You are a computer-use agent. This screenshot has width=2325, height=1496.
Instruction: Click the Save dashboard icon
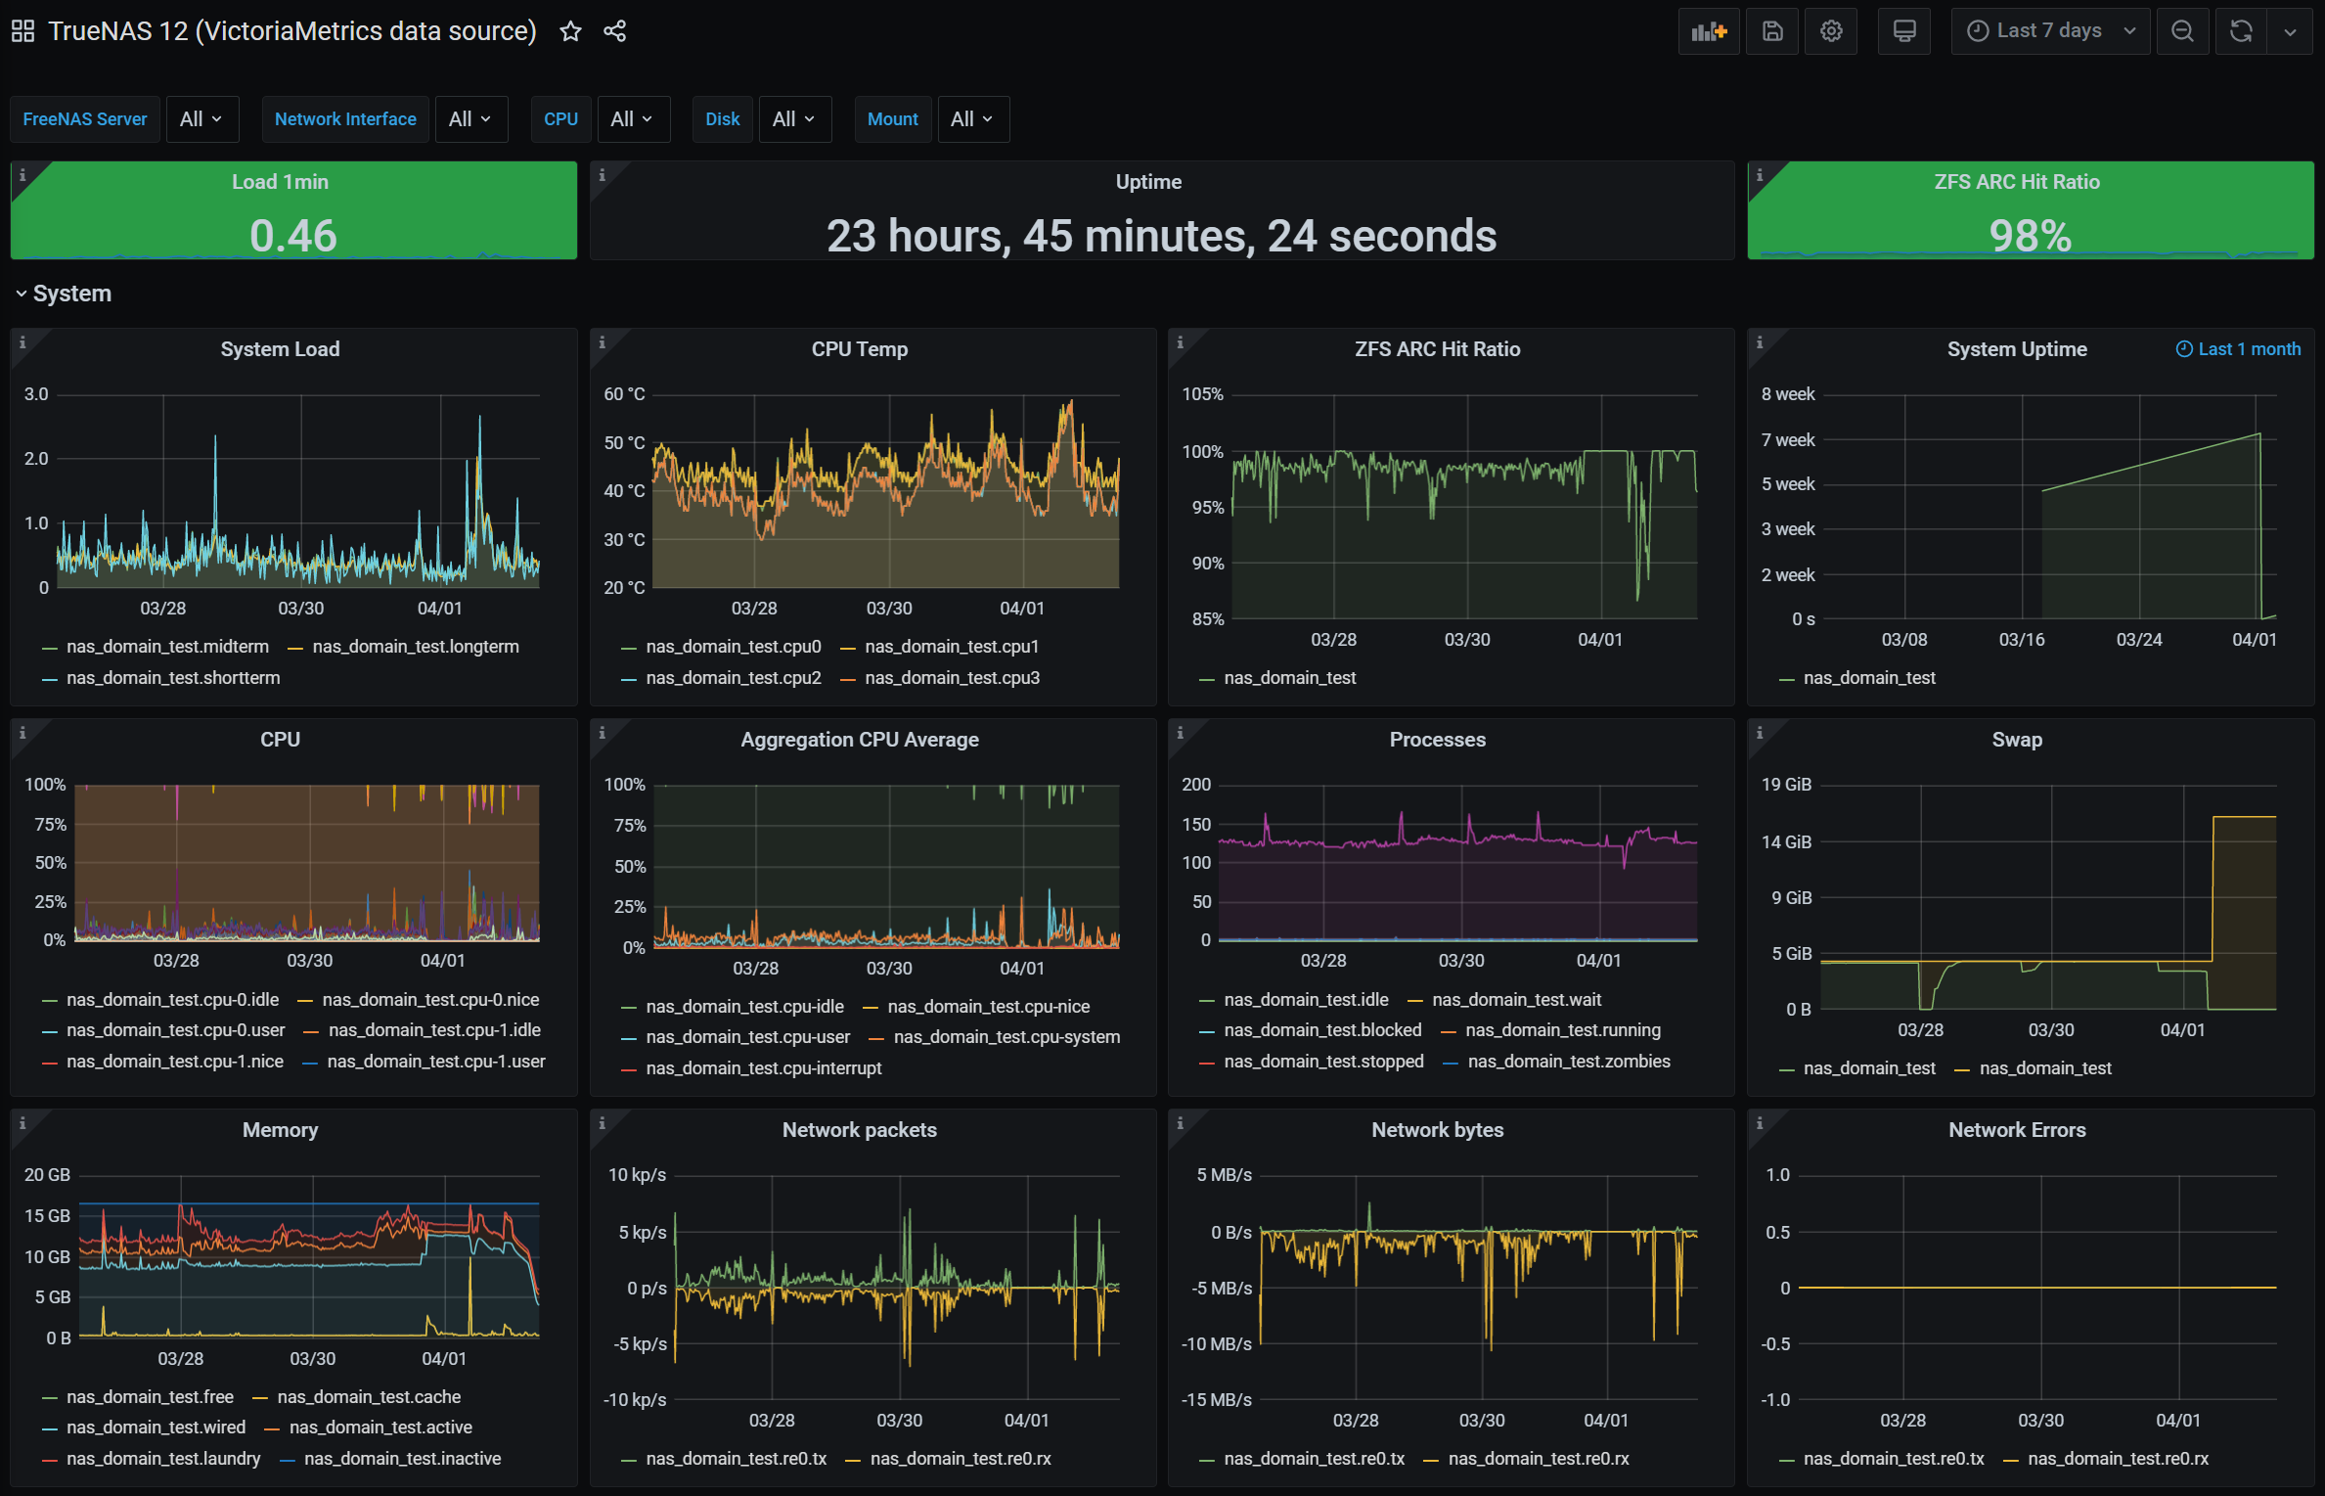point(1772,31)
